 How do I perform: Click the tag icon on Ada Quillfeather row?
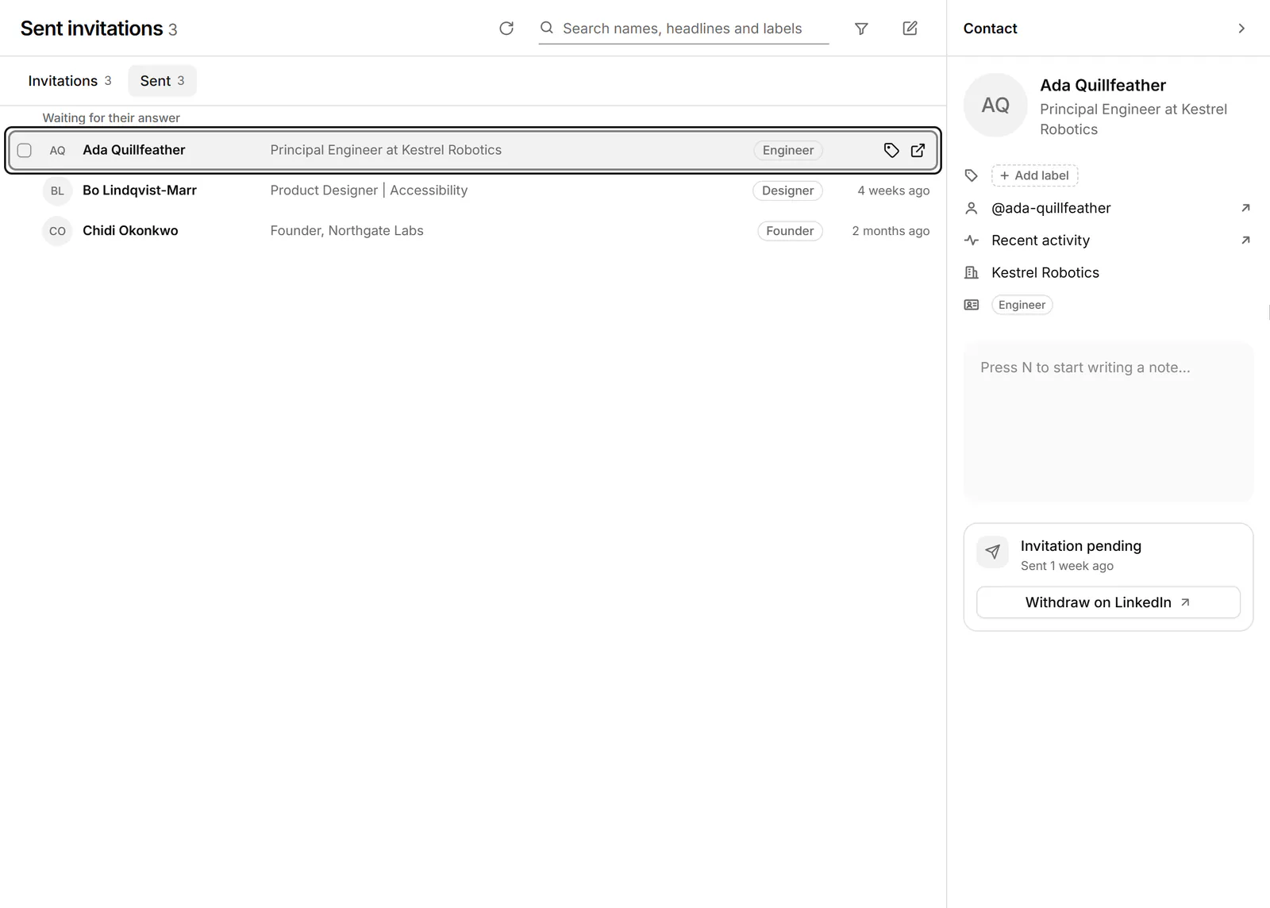click(891, 150)
